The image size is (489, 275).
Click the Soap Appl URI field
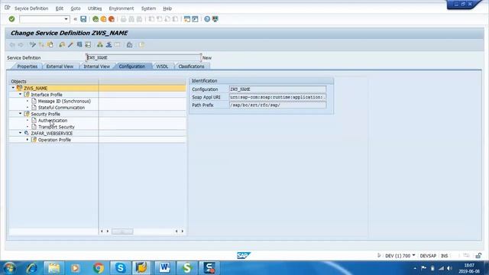click(x=277, y=97)
